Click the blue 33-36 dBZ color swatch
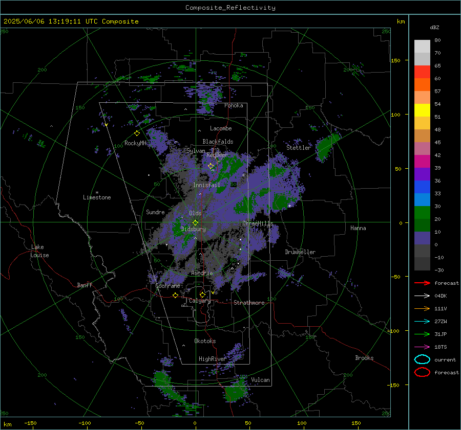 coord(422,187)
